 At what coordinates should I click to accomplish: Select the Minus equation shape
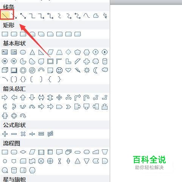click(14, 134)
